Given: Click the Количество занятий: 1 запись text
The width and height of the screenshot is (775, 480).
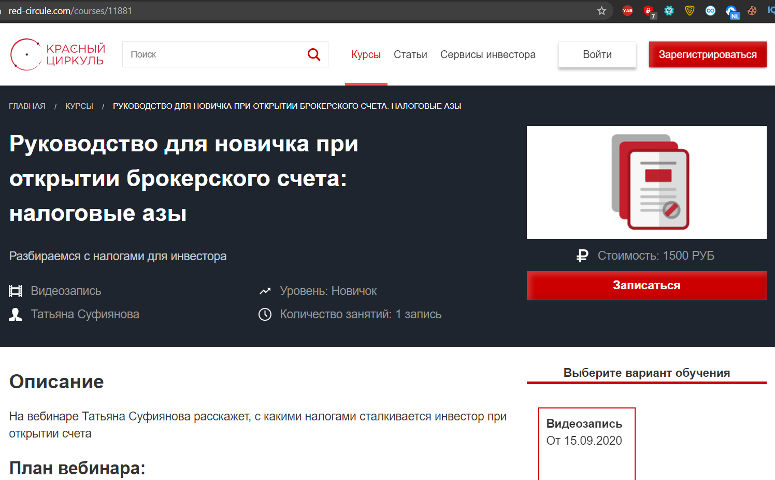Looking at the screenshot, I should pyautogui.click(x=361, y=315).
